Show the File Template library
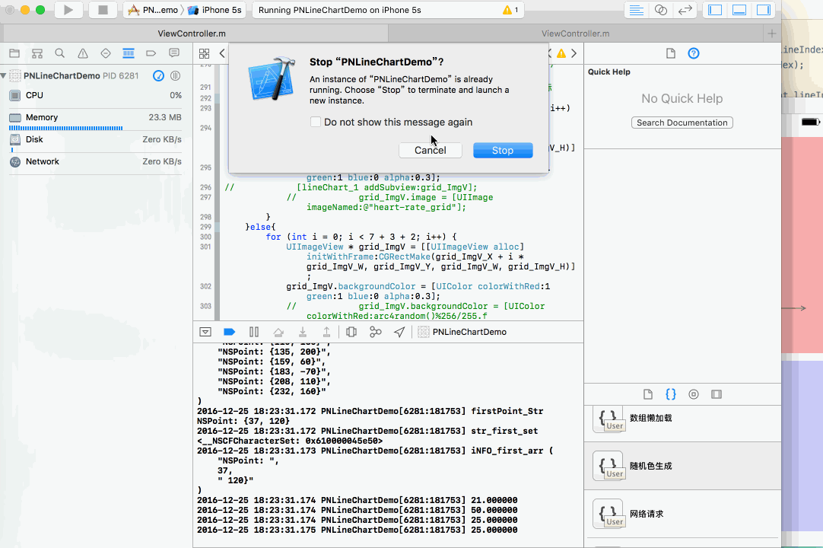 (648, 394)
